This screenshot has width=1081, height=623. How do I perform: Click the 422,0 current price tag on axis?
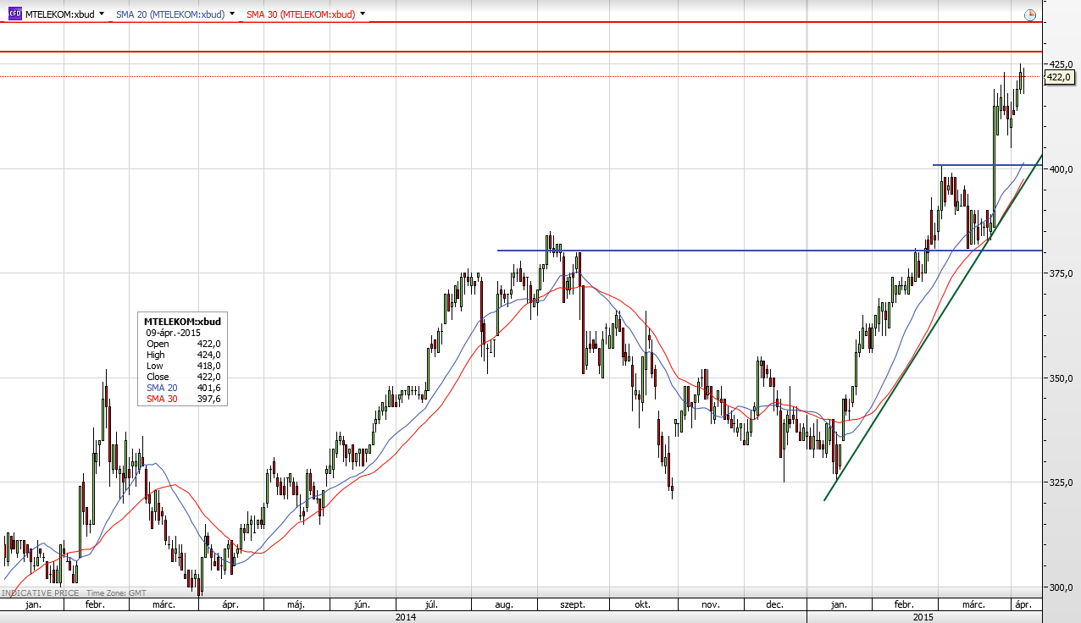(1059, 77)
